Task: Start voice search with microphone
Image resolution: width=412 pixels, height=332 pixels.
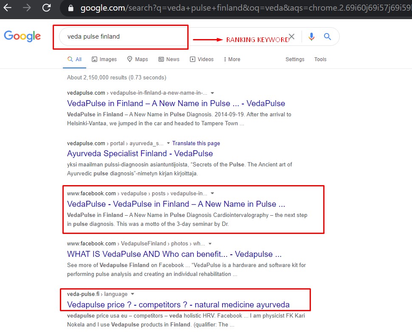Action: click(311, 37)
